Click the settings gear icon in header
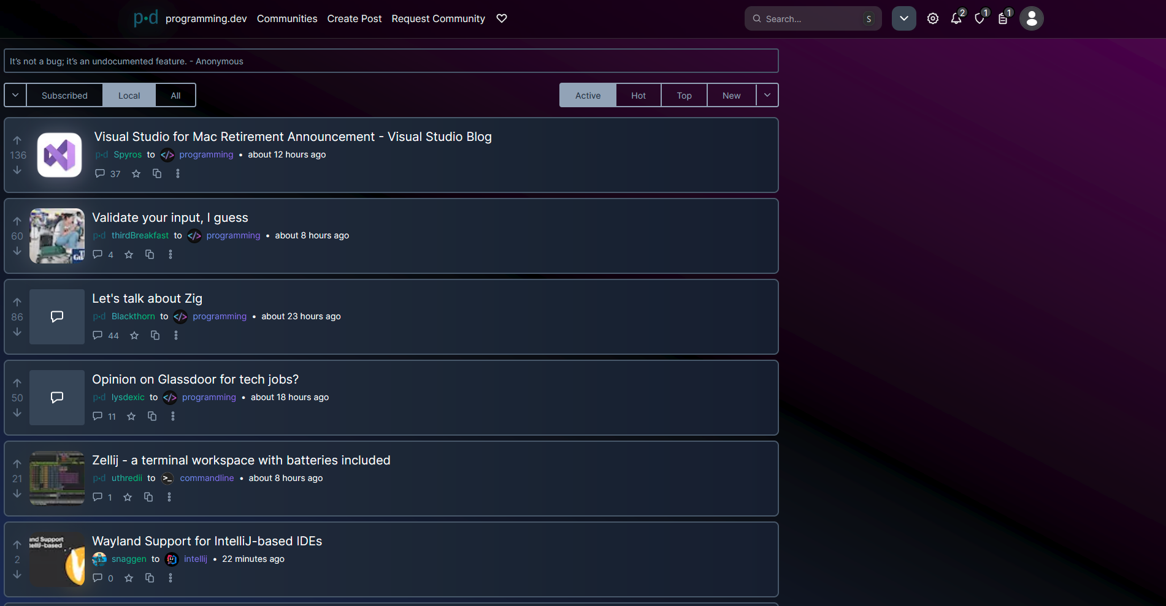The height and width of the screenshot is (606, 1166). point(932,19)
